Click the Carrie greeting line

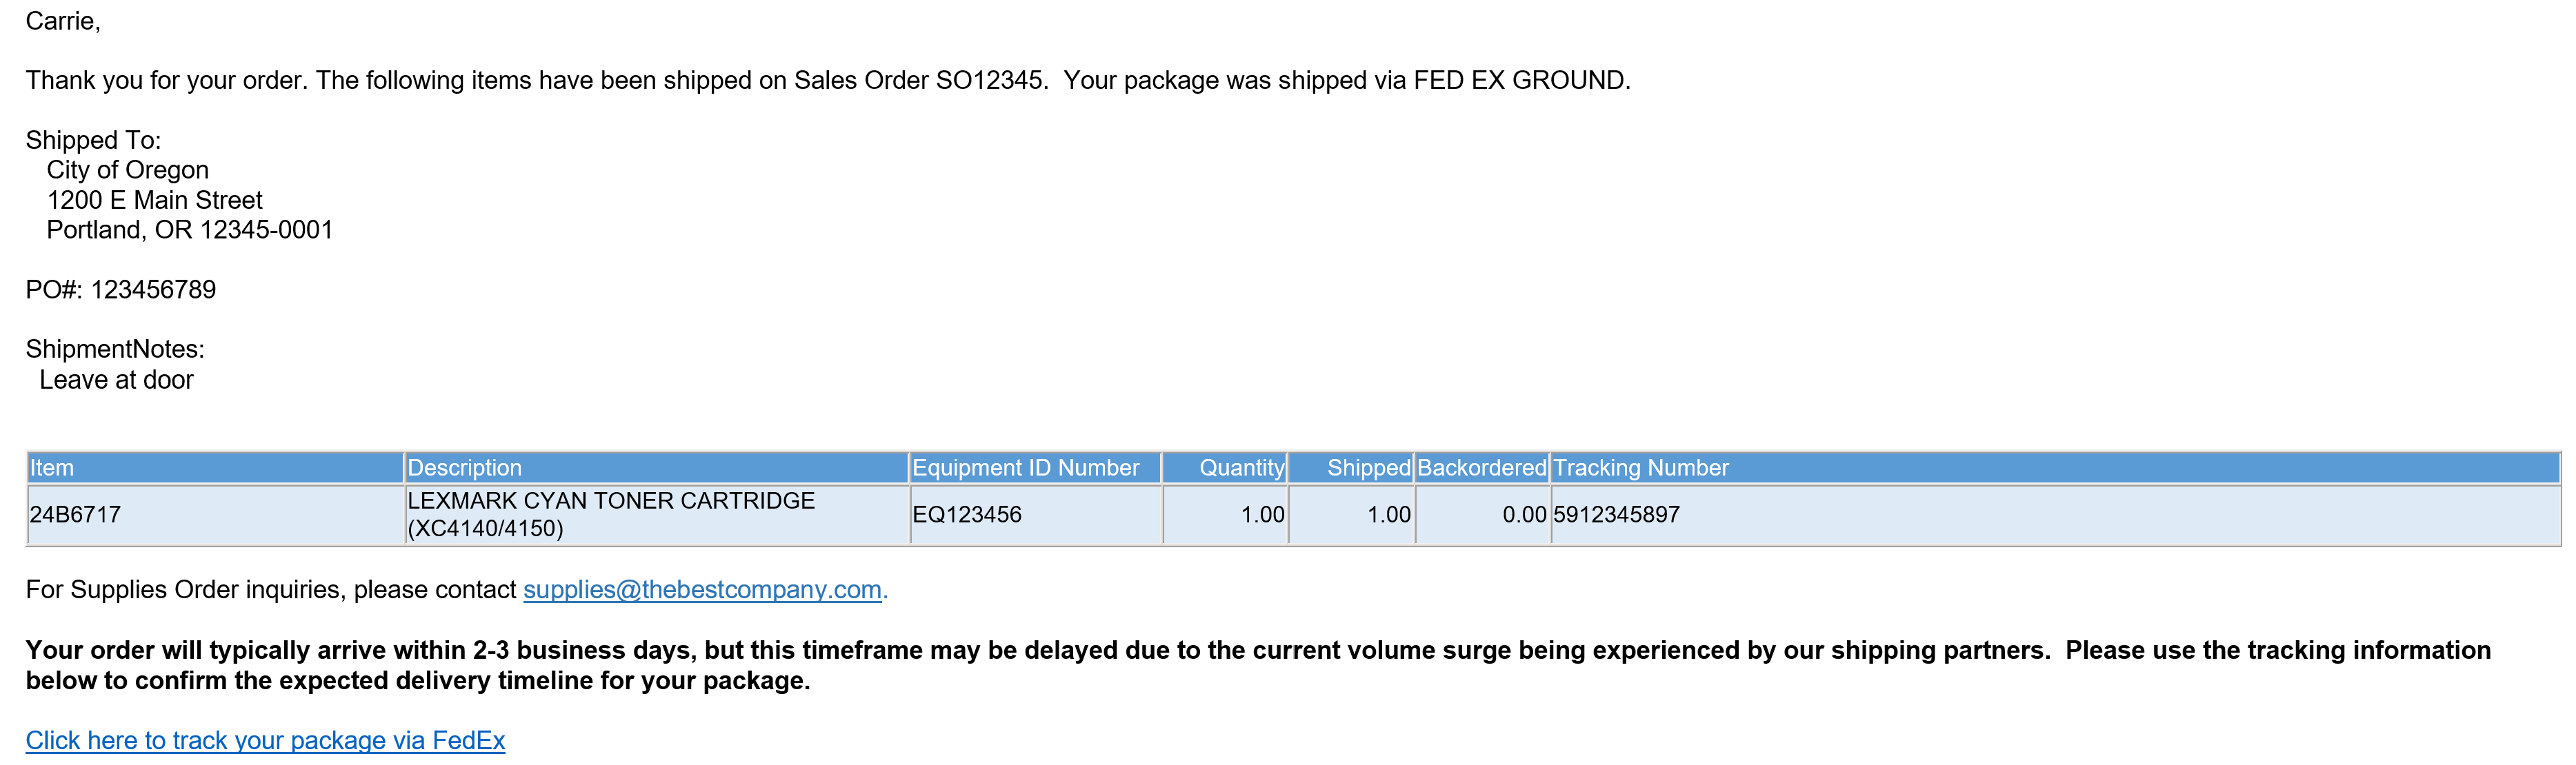click(63, 21)
